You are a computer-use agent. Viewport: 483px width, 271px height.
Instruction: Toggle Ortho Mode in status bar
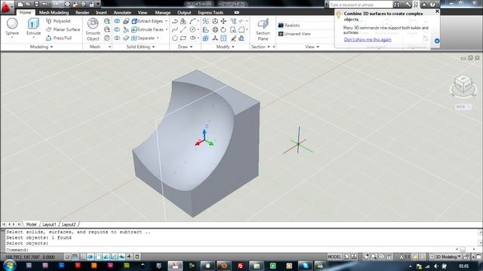click(82, 257)
